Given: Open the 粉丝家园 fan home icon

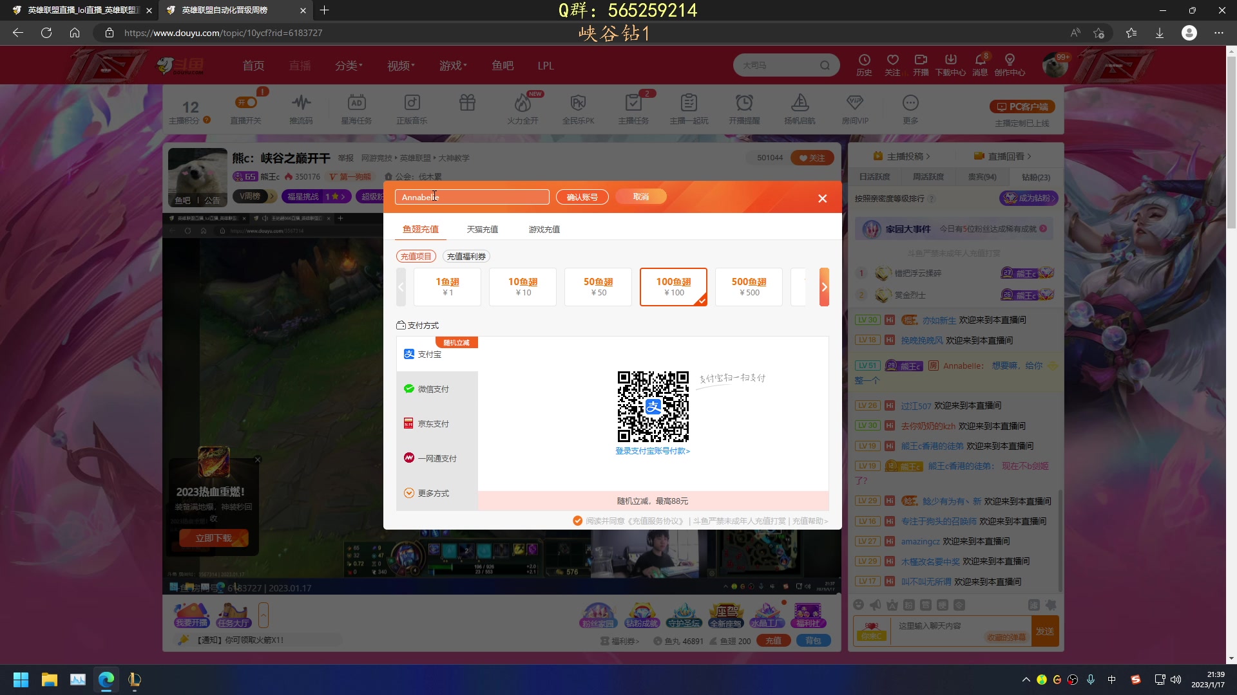Looking at the screenshot, I should pos(597,615).
